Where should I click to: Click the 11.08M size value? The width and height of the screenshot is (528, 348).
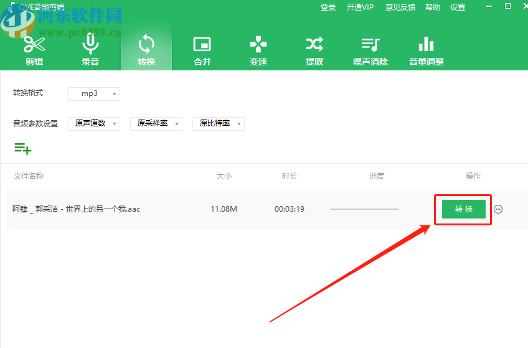tap(224, 209)
